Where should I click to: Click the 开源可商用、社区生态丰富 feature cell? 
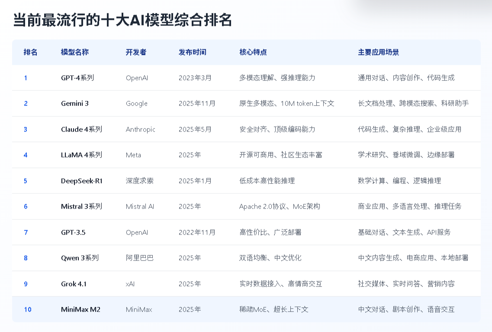pyautogui.click(x=281, y=155)
